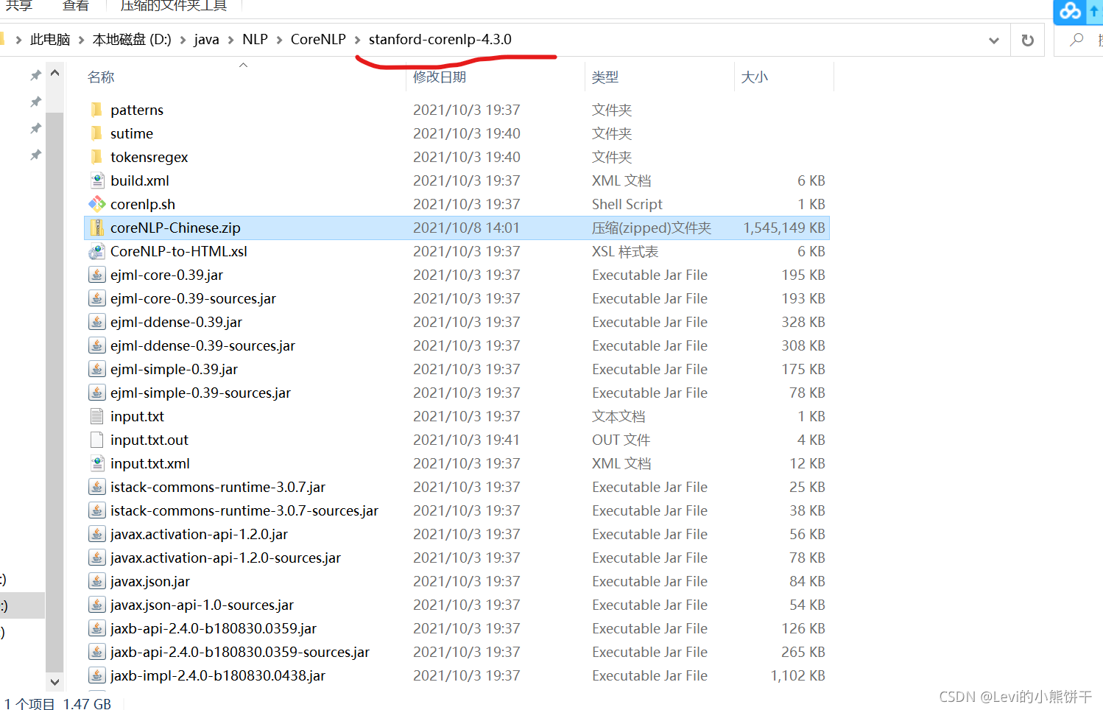Click stanford-corenlp-4.3.0 in the address bar

point(440,40)
